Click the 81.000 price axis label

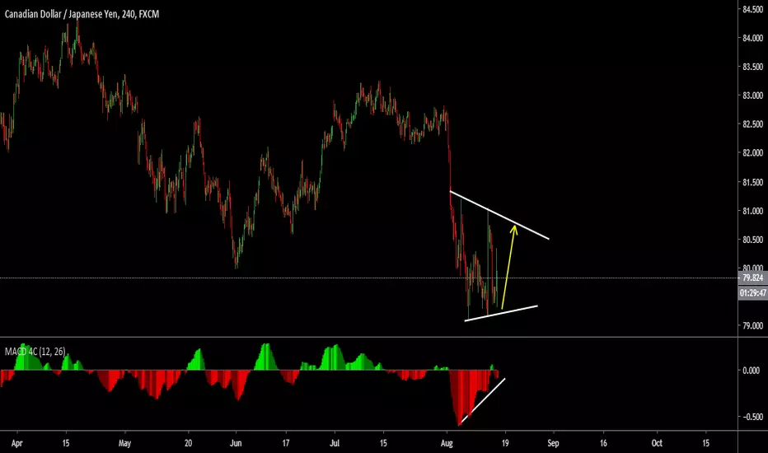753,211
